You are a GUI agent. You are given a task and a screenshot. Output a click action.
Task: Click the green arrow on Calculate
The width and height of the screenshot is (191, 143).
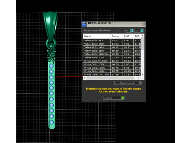click(123, 98)
